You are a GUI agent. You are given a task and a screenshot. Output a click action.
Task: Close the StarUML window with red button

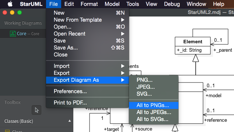coord(5,12)
